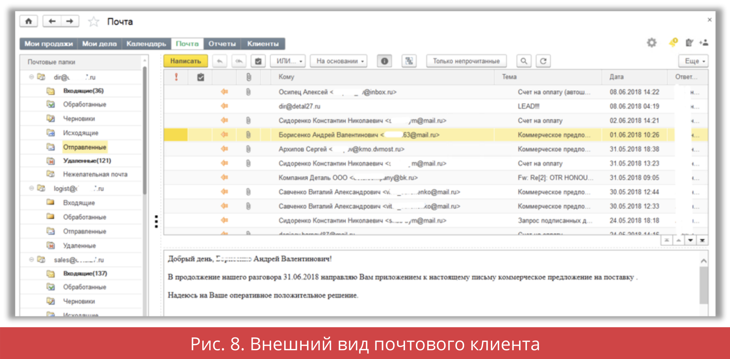This screenshot has width=730, height=359.
Task: Open Удаленные(121) folder
Action: coord(87,161)
